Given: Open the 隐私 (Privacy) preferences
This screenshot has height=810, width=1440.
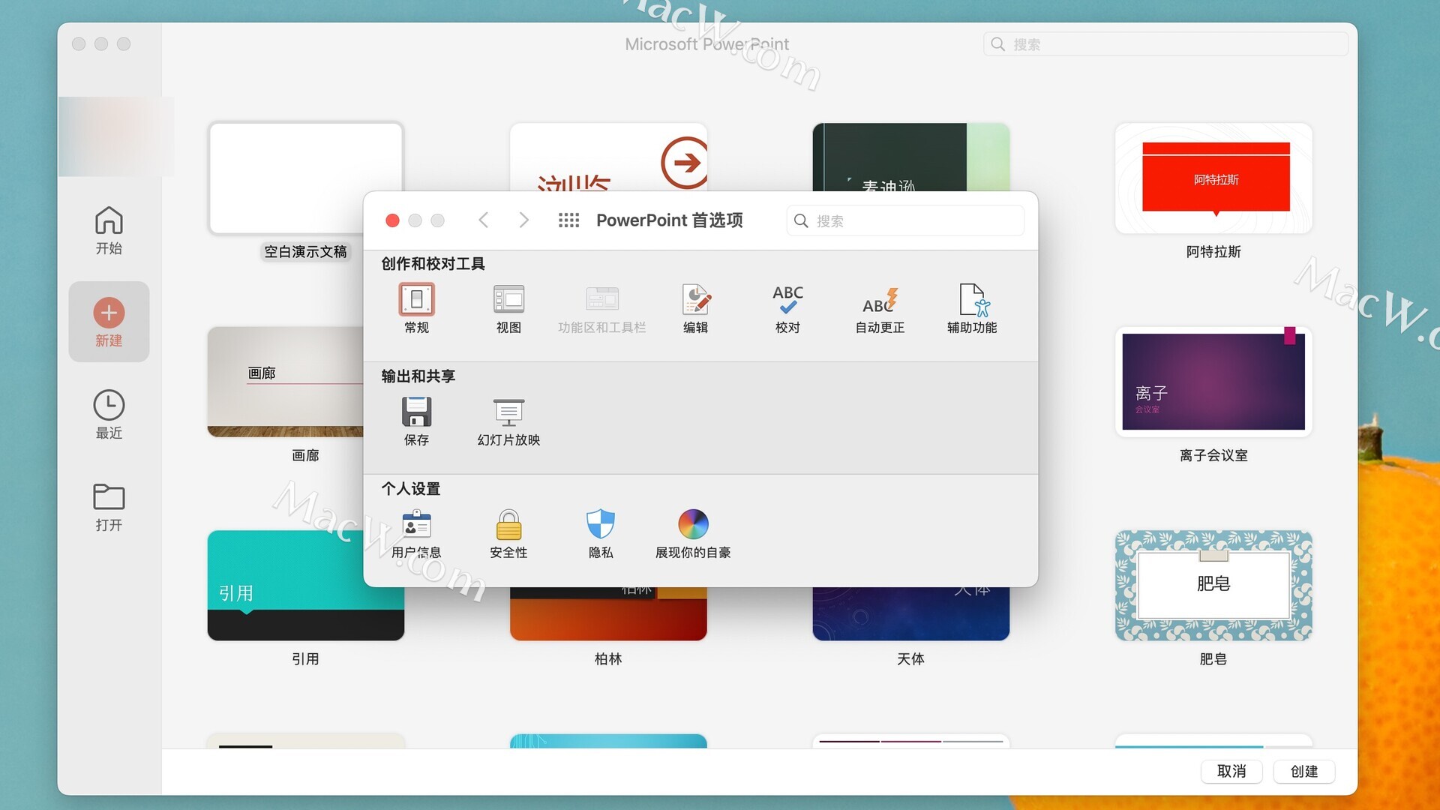Looking at the screenshot, I should 601,533.
